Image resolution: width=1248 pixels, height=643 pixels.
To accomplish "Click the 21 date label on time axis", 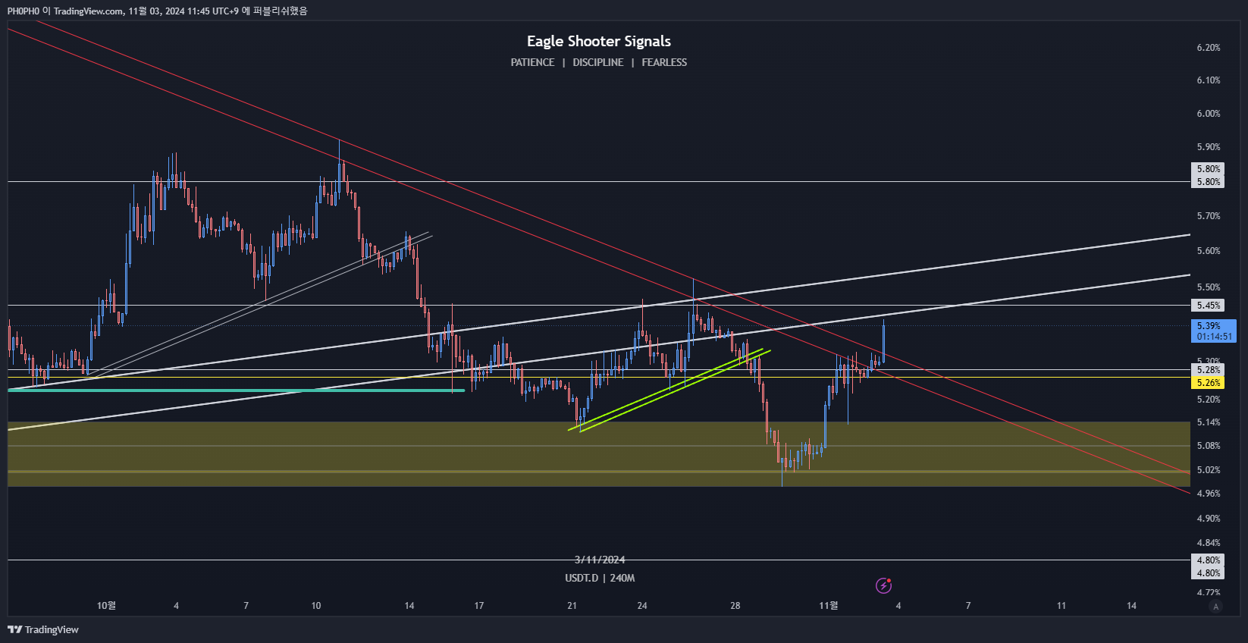I will 572,606.
